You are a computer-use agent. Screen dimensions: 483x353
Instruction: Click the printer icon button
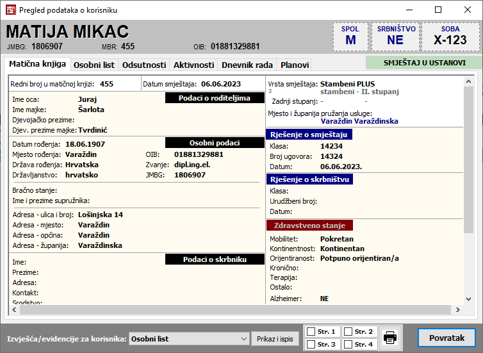pyautogui.click(x=389, y=337)
